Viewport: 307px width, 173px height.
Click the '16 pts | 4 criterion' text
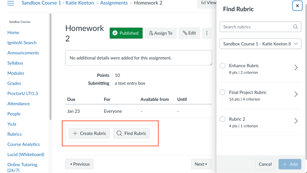pos(245,99)
